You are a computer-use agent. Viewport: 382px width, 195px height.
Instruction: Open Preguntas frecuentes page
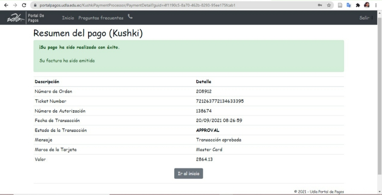101,18
